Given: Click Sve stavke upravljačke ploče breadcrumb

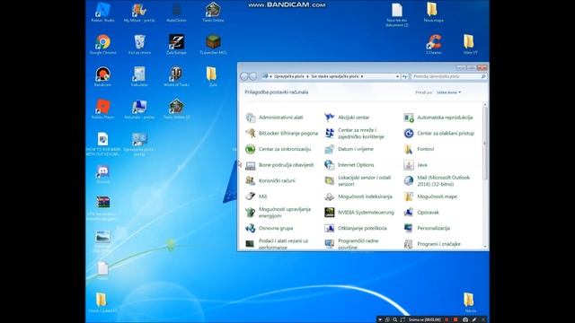Looking at the screenshot, I should (x=335, y=76).
